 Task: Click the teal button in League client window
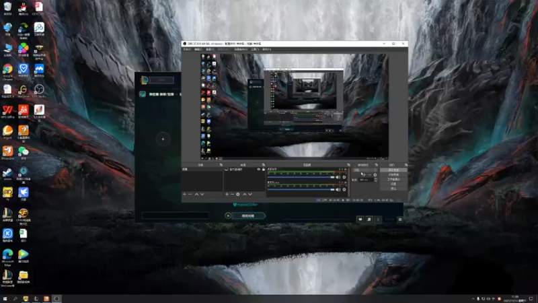click(248, 215)
